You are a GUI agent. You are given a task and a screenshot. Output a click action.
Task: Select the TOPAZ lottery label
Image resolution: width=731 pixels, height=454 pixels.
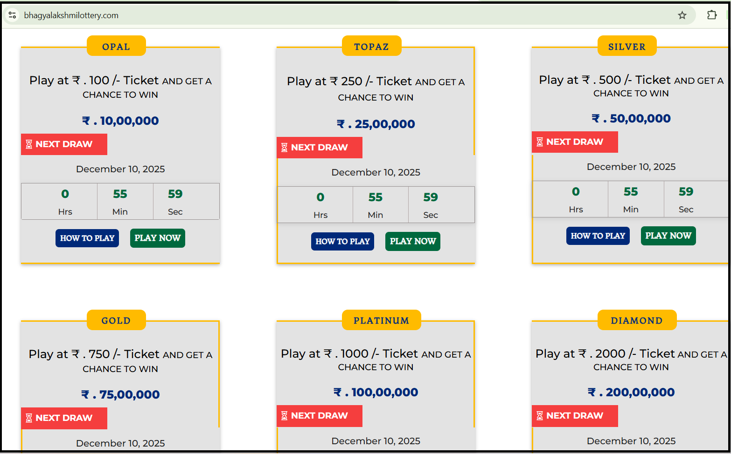point(371,47)
